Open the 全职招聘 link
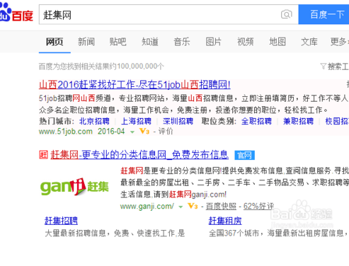 pos(256,121)
